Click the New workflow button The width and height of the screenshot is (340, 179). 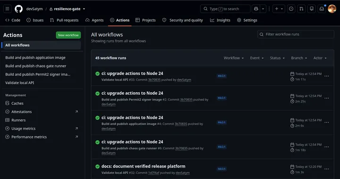pyautogui.click(x=68, y=35)
